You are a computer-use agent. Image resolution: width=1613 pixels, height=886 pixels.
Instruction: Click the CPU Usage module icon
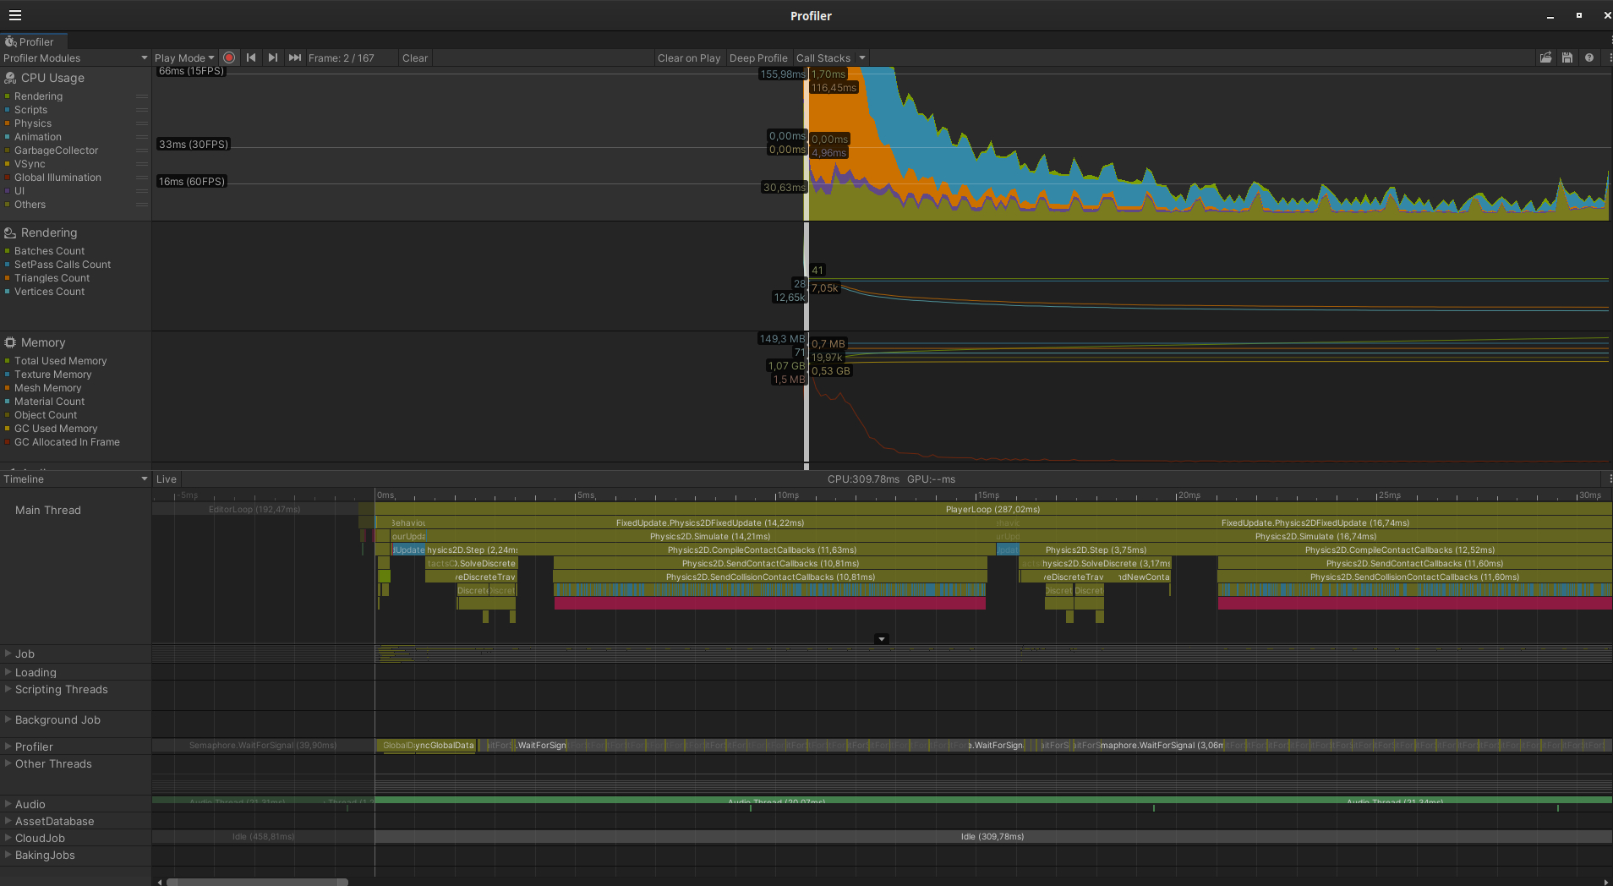pyautogui.click(x=10, y=78)
